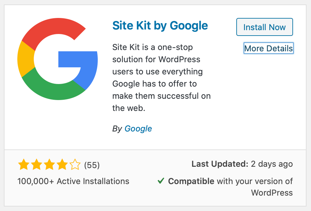This screenshot has height=211, width=311.
Task: Open the More Details link
Action: click(268, 48)
